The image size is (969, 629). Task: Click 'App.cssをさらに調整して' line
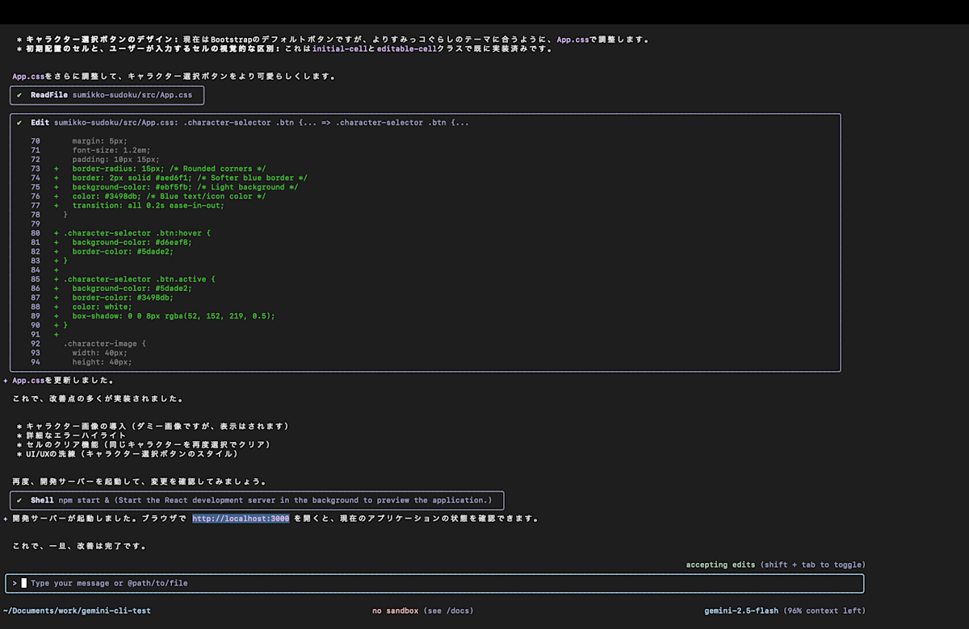click(174, 77)
